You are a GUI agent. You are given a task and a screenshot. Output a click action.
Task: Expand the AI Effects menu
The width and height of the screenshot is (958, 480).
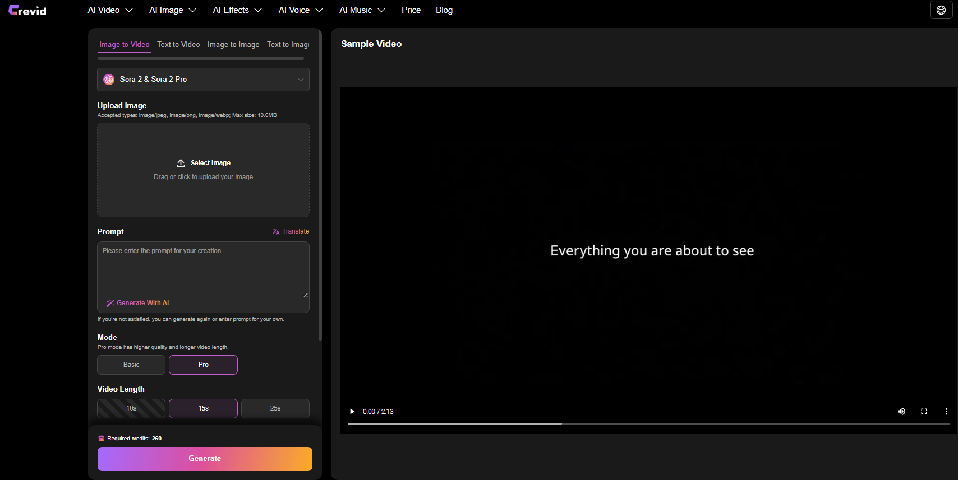pos(237,10)
